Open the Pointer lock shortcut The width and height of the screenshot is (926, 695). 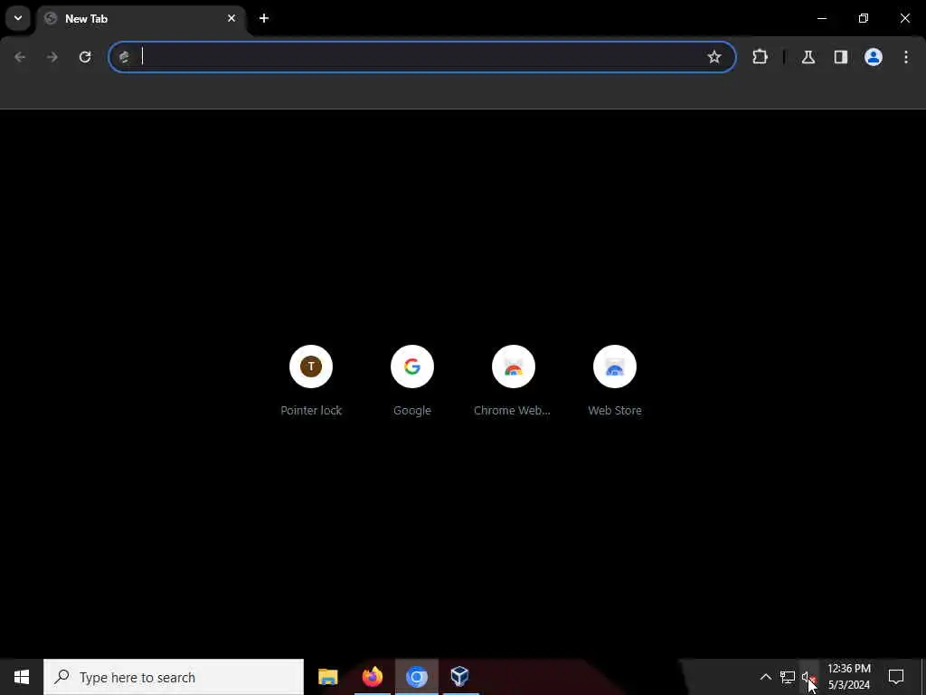click(311, 381)
